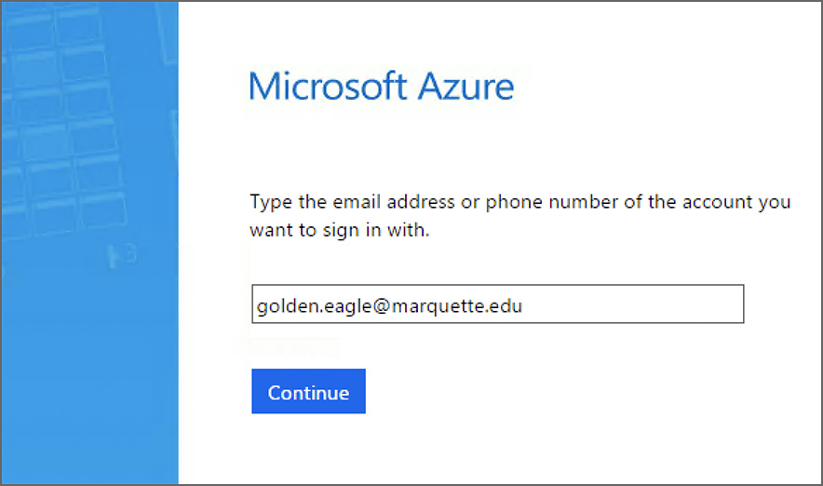Click the Microsoft Azure logo
This screenshot has height=486, width=823.
[381, 87]
